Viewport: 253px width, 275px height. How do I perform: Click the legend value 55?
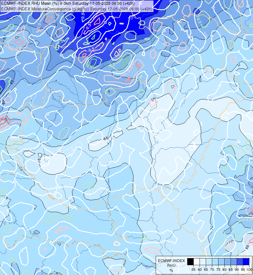point(193,270)
